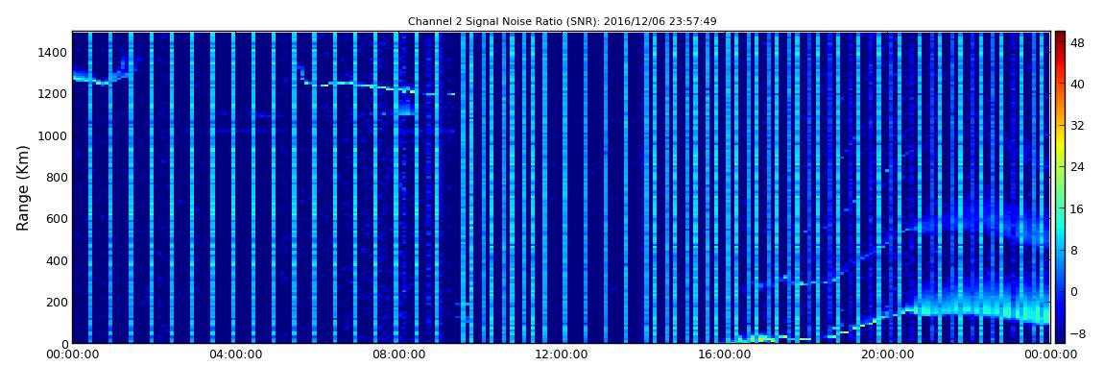Click the x-axis time label '08:00:00'

pos(398,354)
